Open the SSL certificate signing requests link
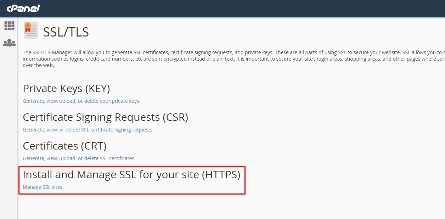Image resolution: width=445 pixels, height=219 pixels. (88, 130)
